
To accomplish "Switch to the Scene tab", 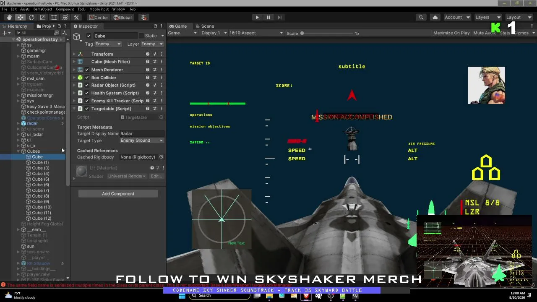I will tap(204, 26).
